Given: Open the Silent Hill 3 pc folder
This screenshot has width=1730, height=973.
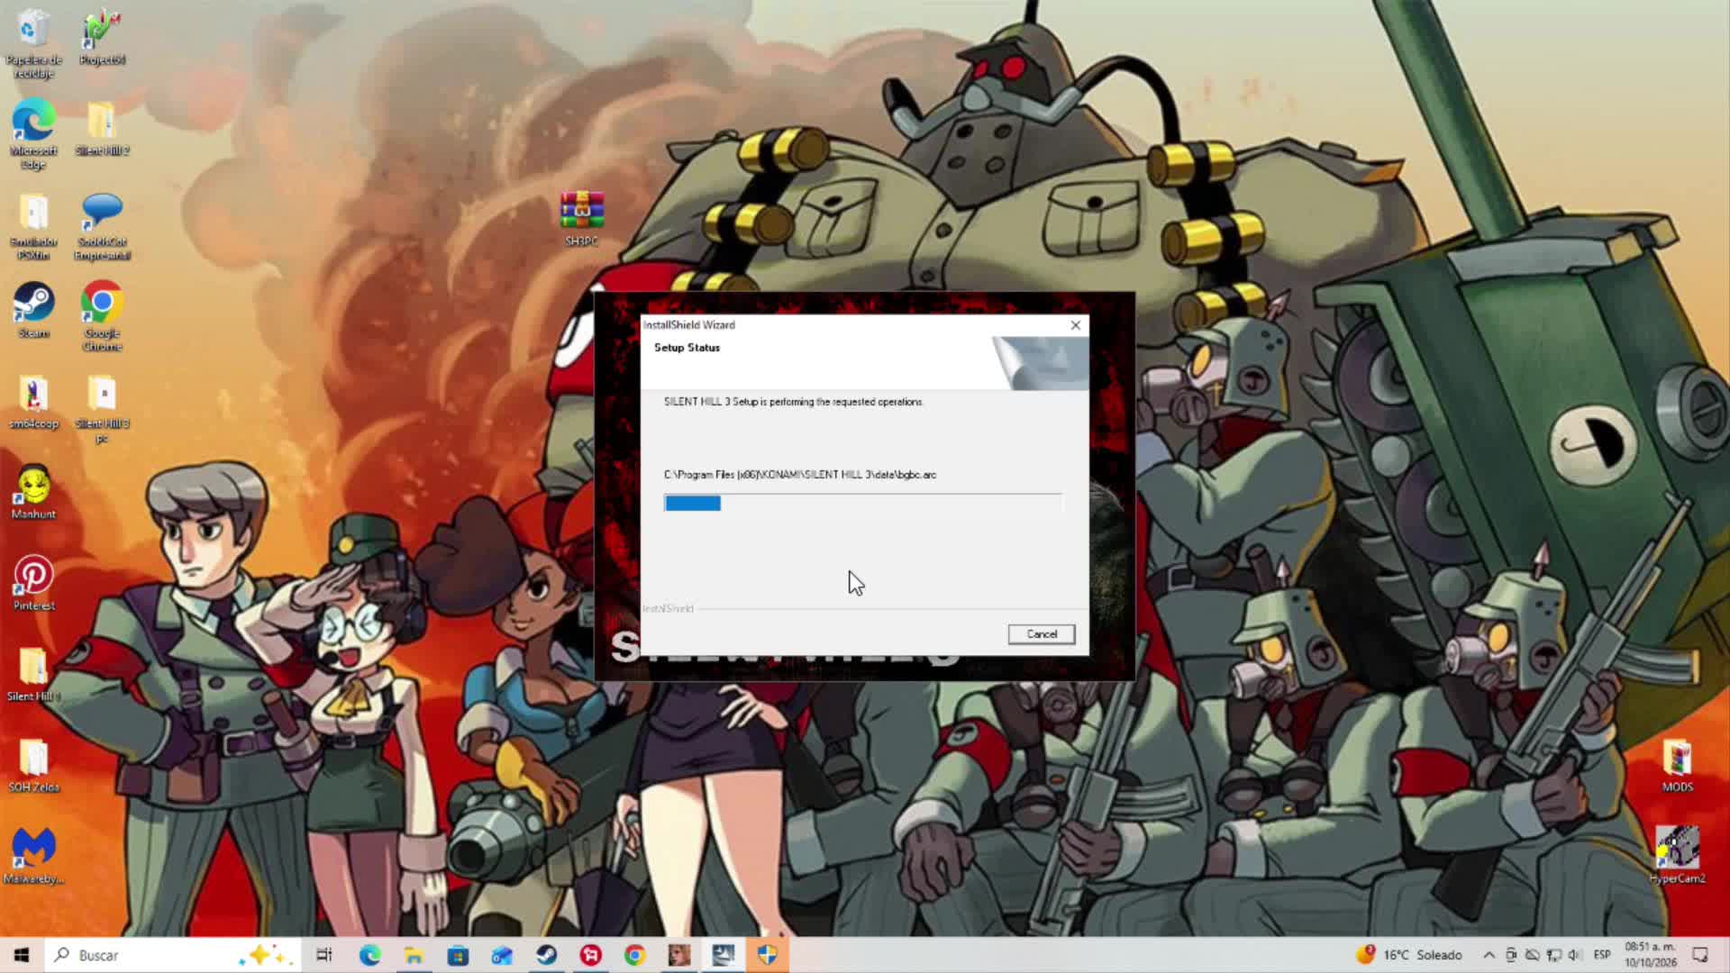Looking at the screenshot, I should tap(102, 409).
